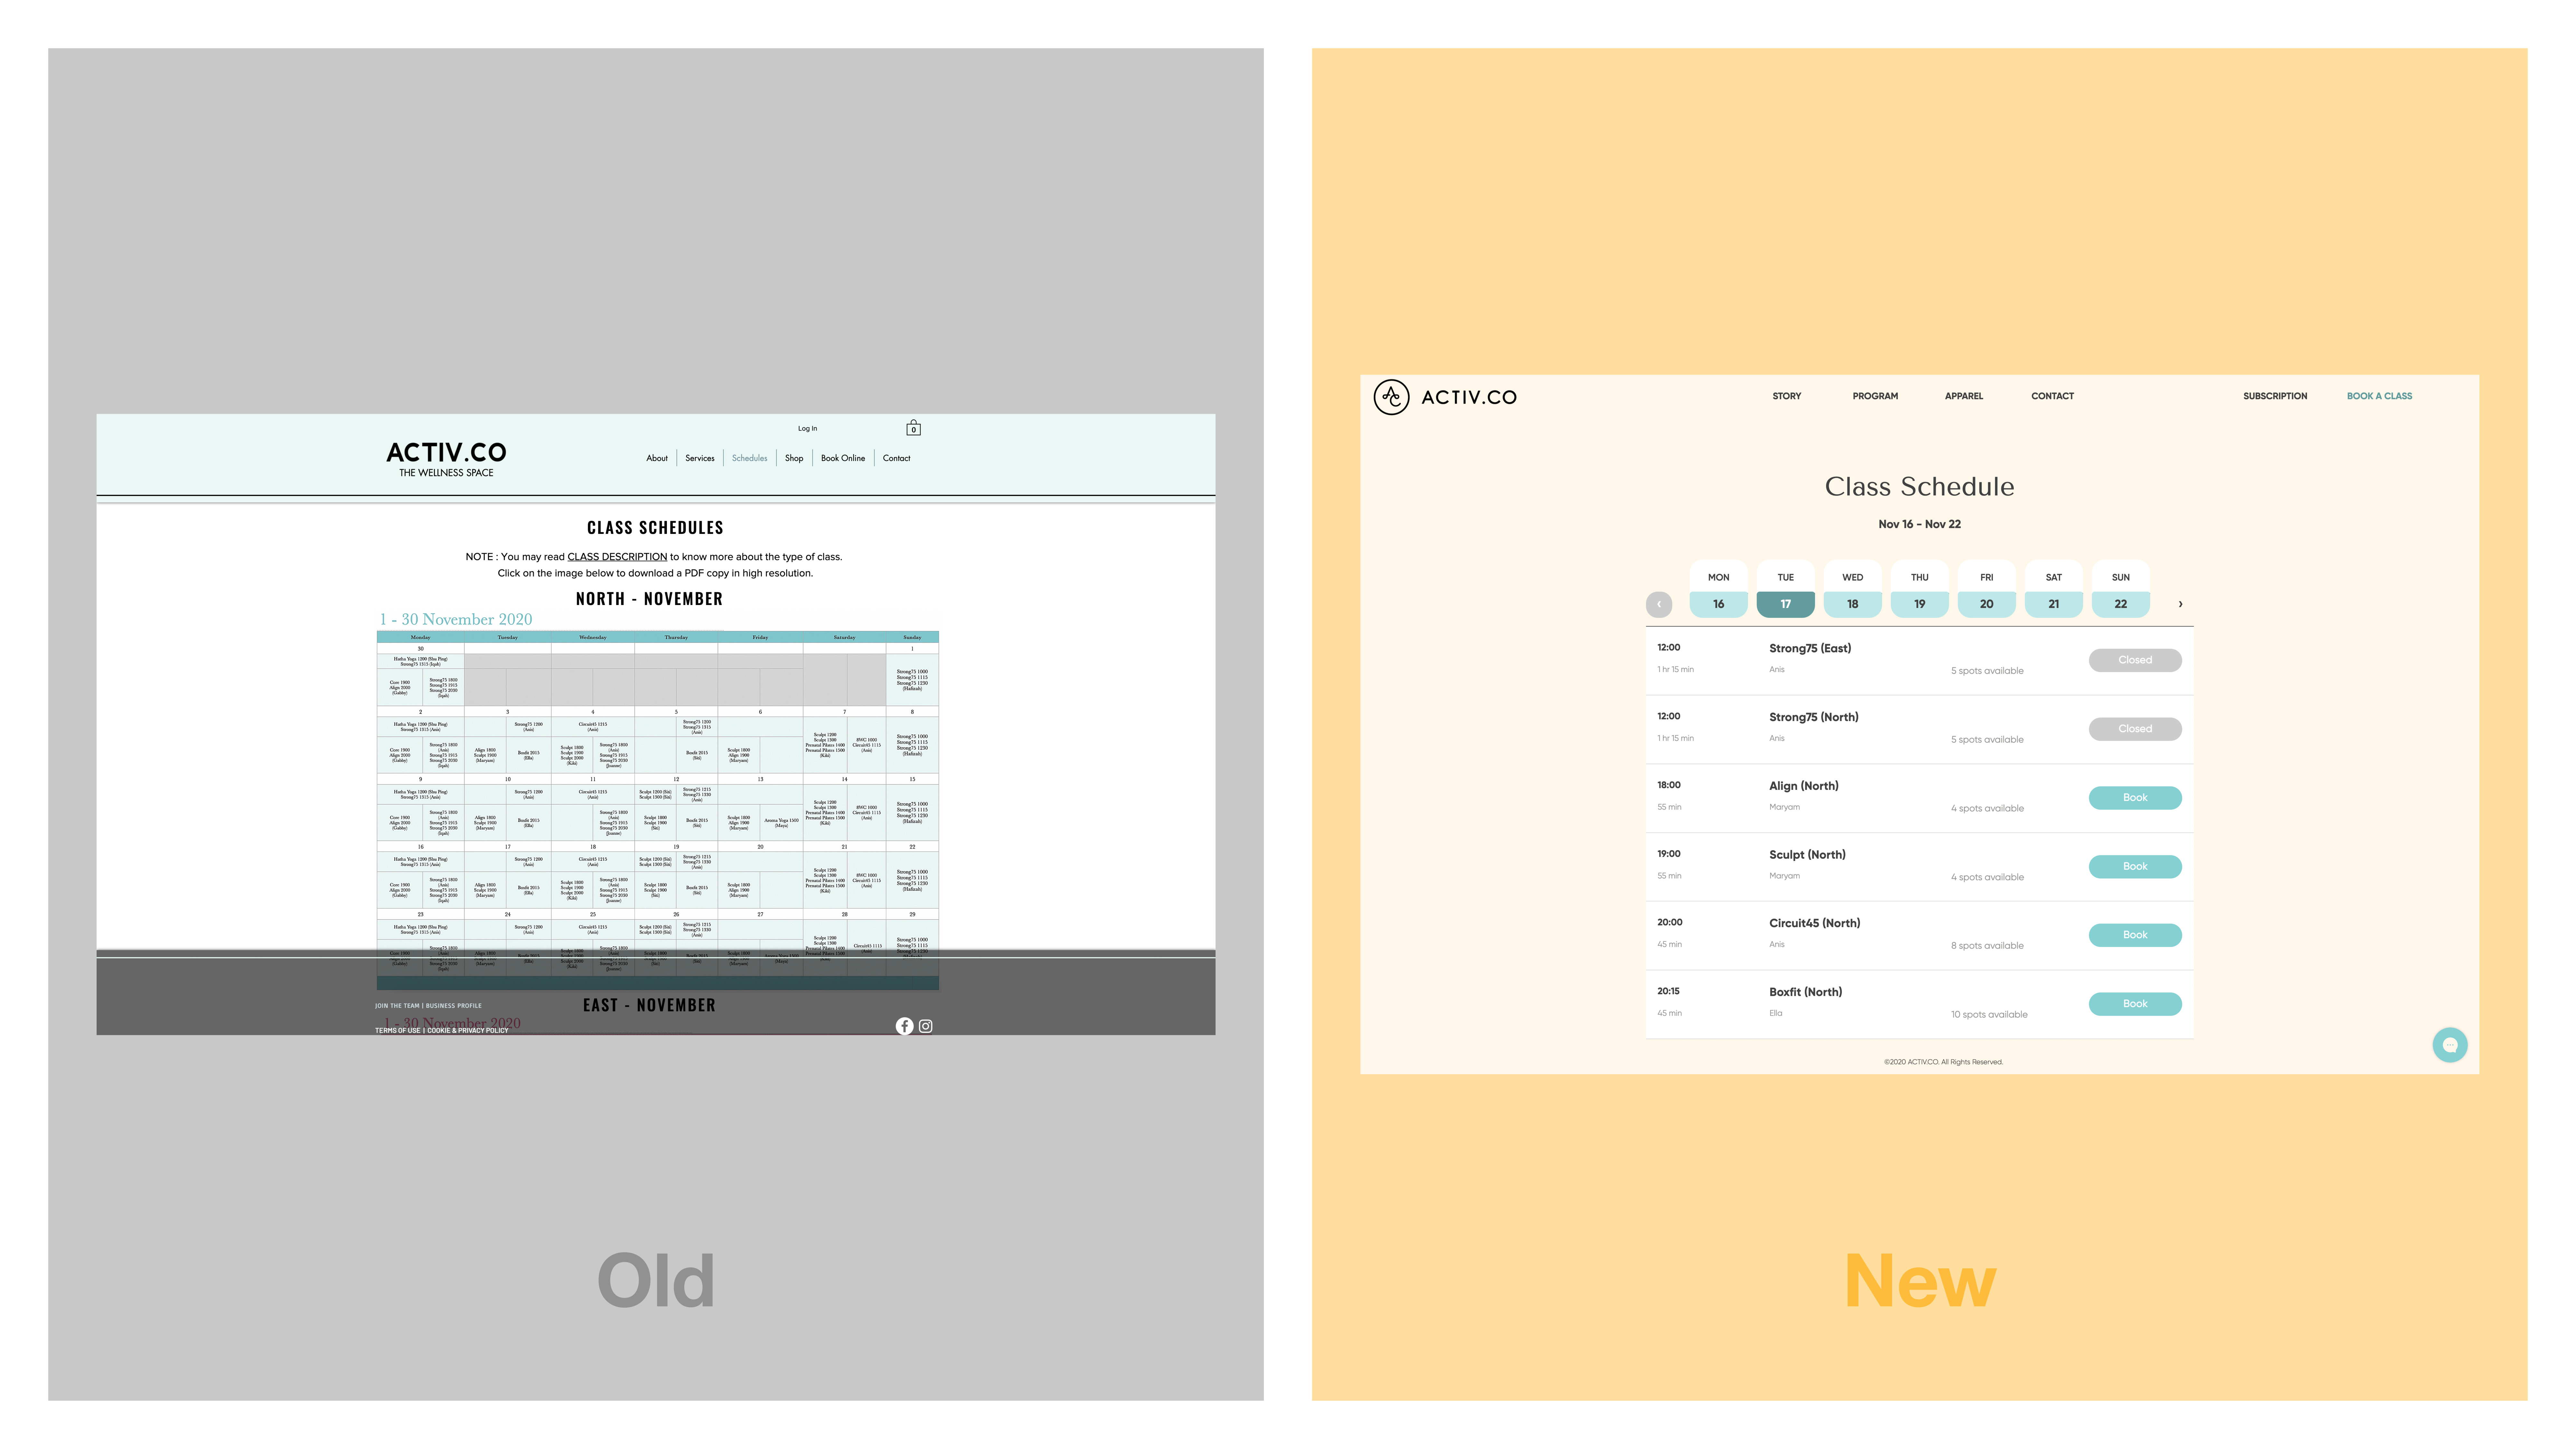
Task: Open SUBSCRIPTION in new site navigation
Action: 2275,396
